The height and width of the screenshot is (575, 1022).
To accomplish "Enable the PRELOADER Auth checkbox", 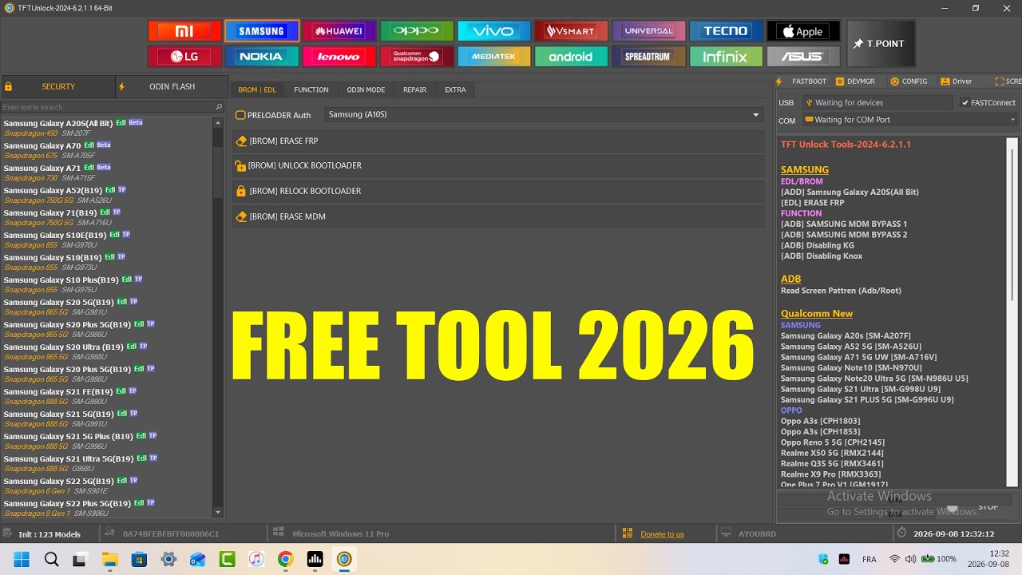I will click(x=240, y=115).
